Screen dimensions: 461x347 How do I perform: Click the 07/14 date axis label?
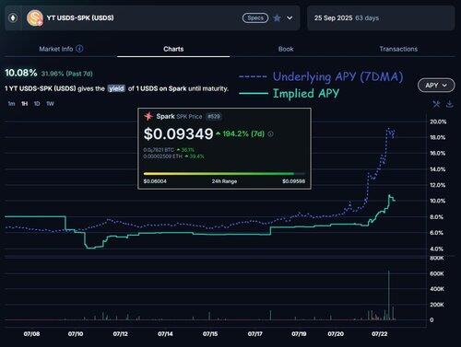(165, 334)
